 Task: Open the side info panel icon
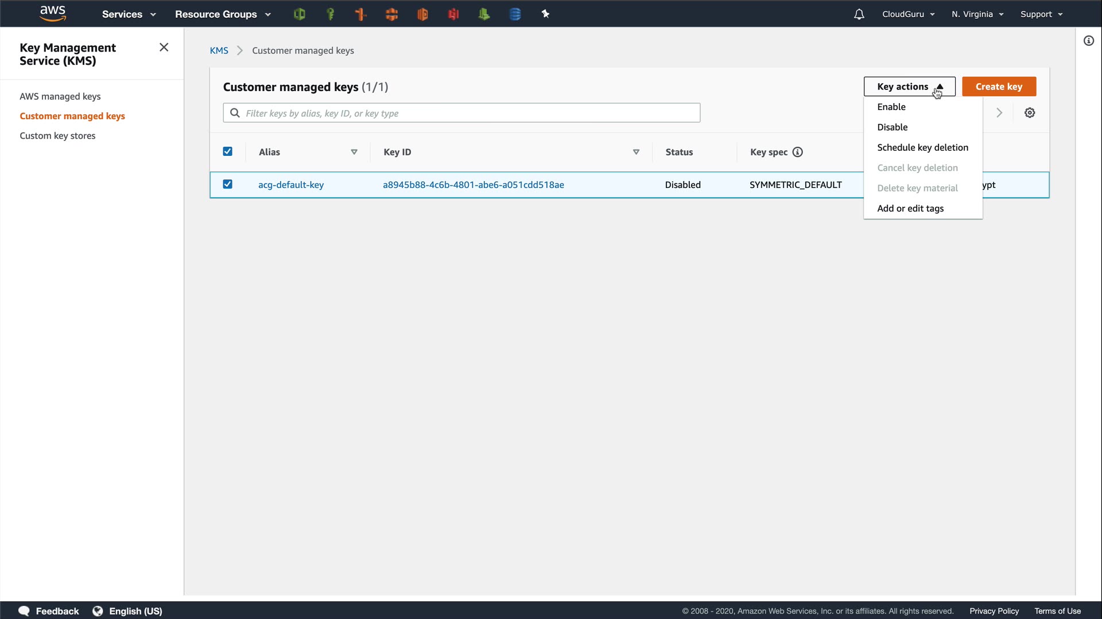tap(1088, 41)
